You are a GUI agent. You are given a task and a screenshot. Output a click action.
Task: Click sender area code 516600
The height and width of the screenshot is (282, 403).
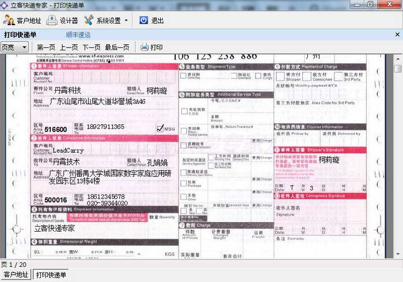(56, 129)
